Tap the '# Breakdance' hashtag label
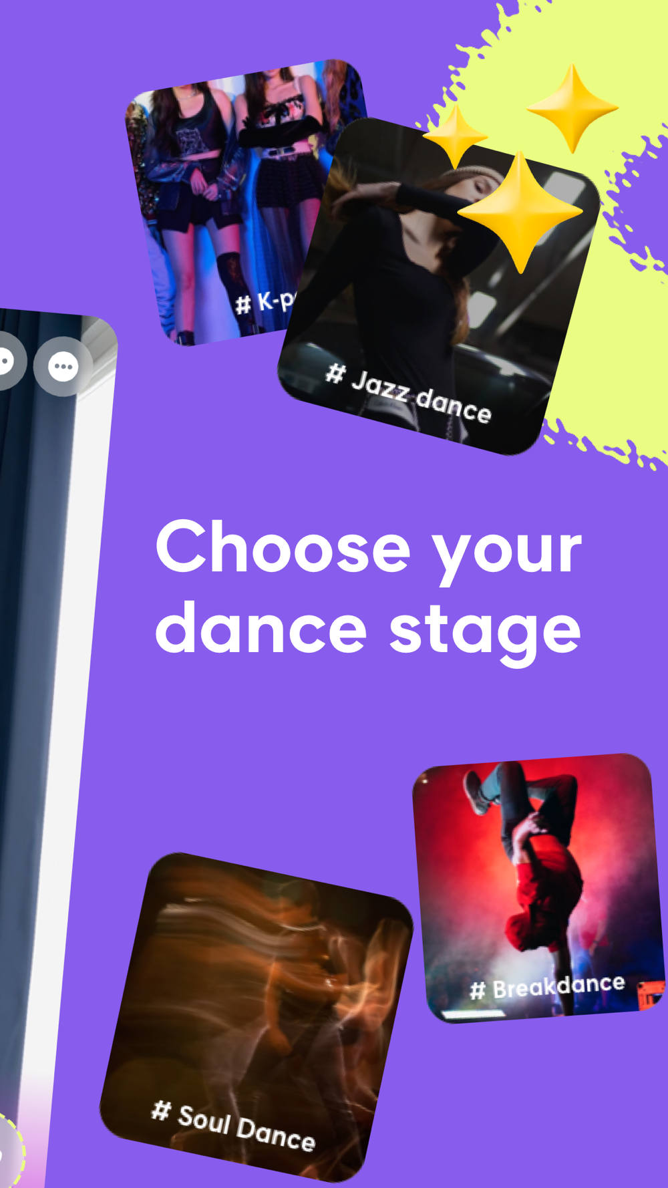668x1188 pixels. [547, 987]
